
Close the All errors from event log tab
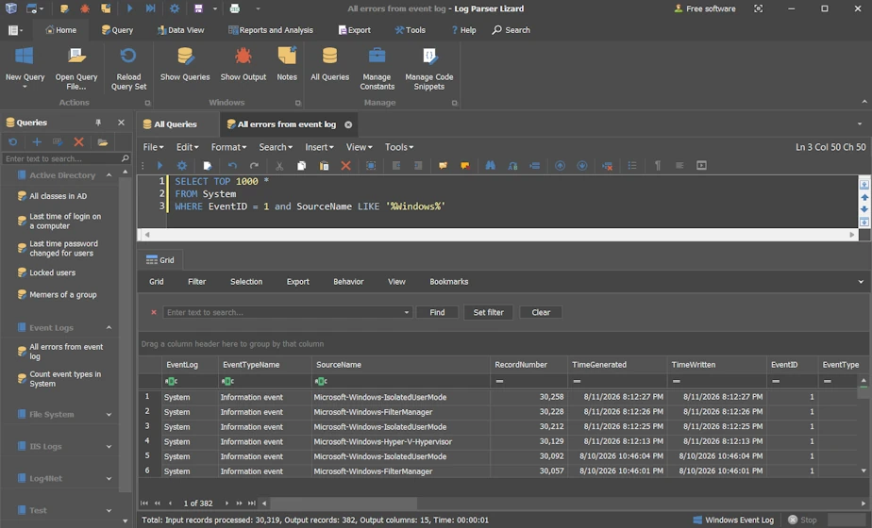pyautogui.click(x=348, y=124)
